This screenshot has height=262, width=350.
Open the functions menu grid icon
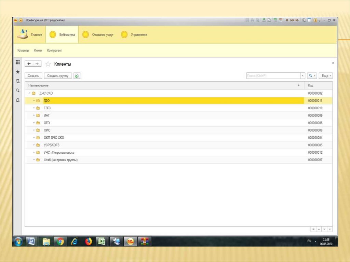tap(18, 62)
